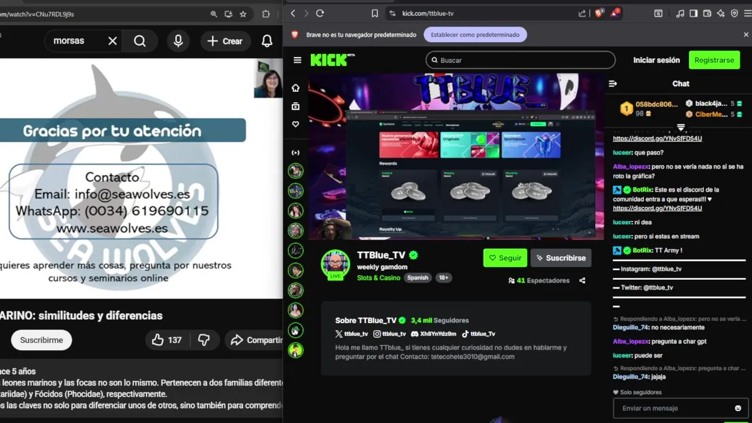
Task: Zoom control in the YouTube window address bar
Action: [x=214, y=14]
